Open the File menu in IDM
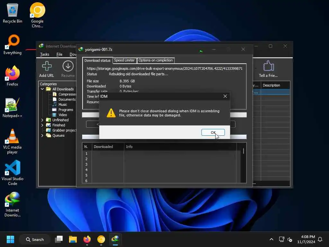The image size is (329, 247). [x=59, y=54]
